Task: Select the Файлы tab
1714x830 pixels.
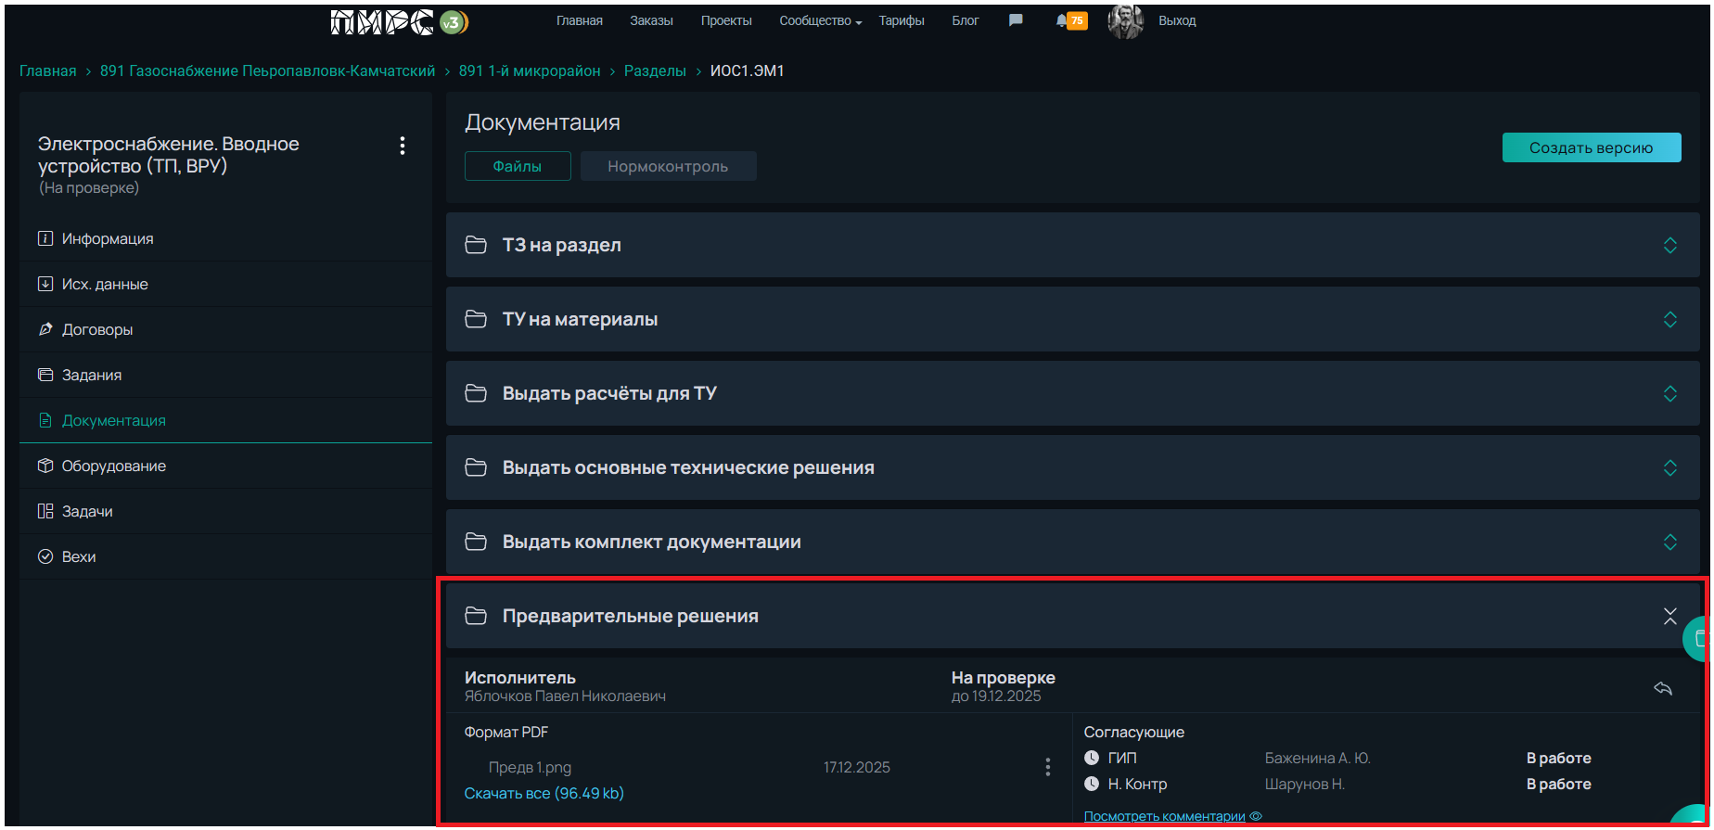Action: 518,166
